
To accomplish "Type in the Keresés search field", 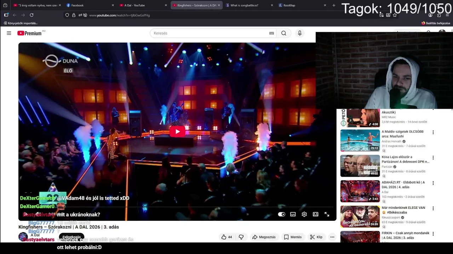I will 211,33.
